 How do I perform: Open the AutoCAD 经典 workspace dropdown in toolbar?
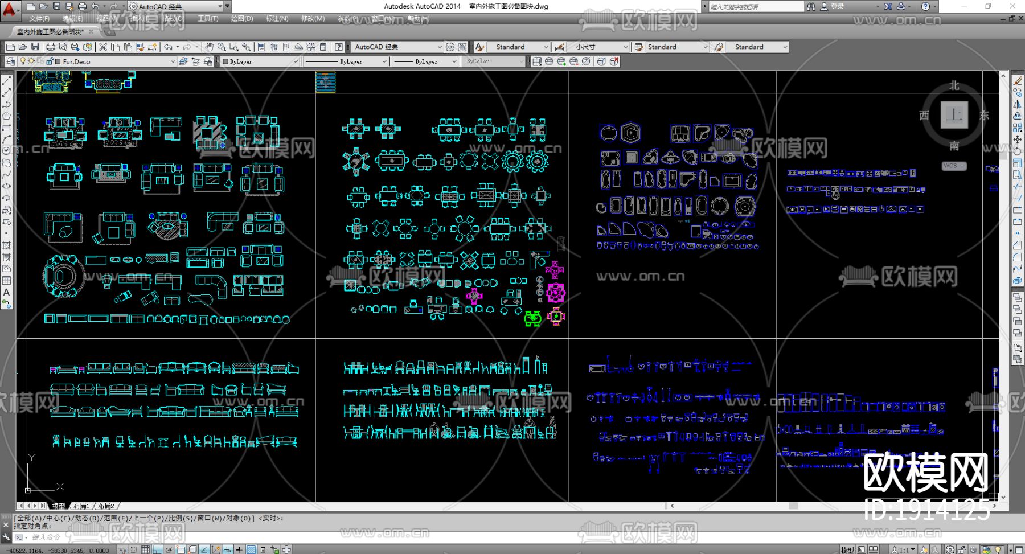[440, 47]
